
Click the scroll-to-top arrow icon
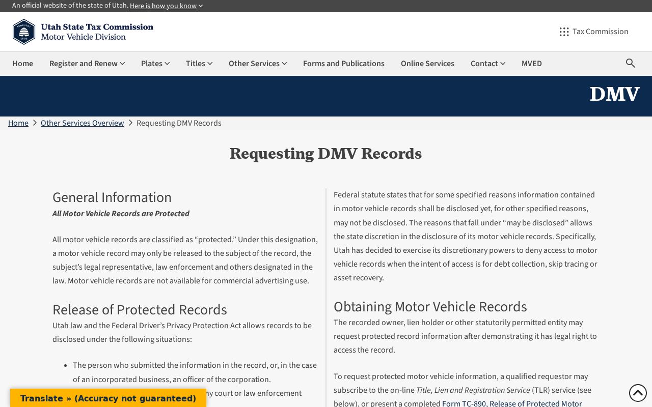tap(638, 393)
